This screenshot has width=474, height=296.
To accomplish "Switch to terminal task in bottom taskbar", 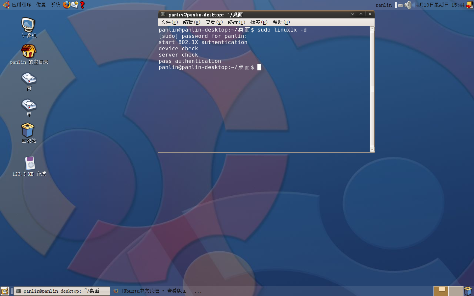I will tap(62, 291).
